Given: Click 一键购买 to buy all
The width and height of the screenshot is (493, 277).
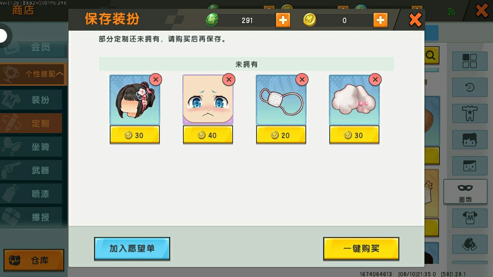Looking at the screenshot, I should (361, 249).
